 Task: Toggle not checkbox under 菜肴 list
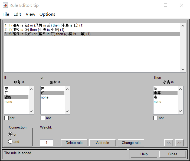(43, 118)
